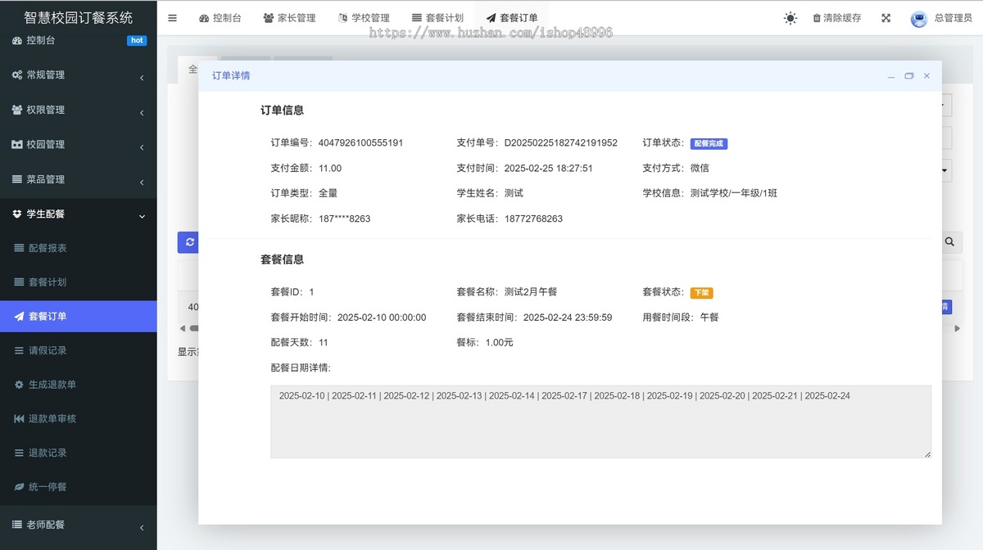
Task: Open 请假记录 in the sidebar
Action: (78, 350)
